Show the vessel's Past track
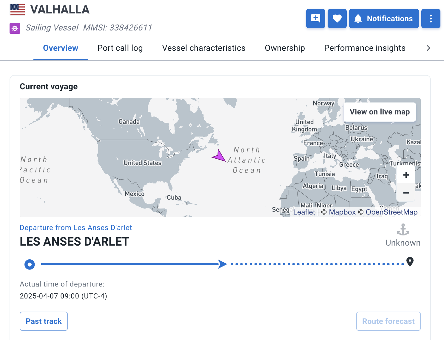 [x=44, y=321]
